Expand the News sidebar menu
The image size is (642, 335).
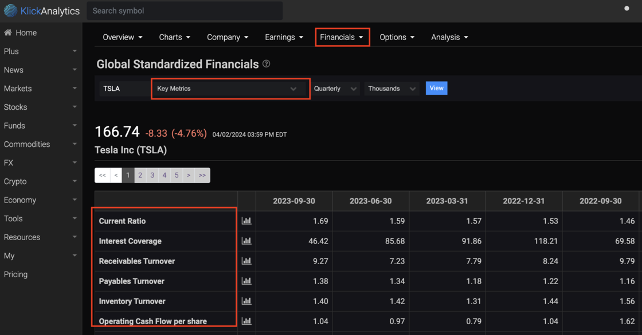point(40,70)
